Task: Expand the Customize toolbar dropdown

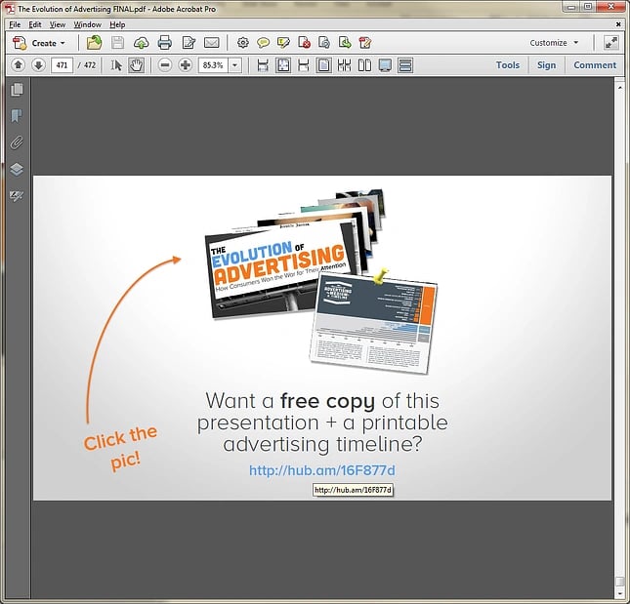Action: click(x=554, y=43)
